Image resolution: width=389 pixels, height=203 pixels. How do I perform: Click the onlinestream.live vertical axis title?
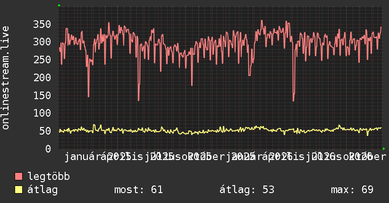[x=6, y=78]
